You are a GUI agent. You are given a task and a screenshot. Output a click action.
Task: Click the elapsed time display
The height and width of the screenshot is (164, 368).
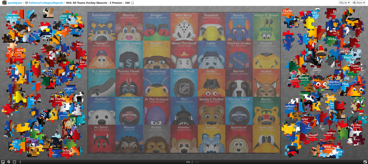pyautogui.click(x=197, y=162)
